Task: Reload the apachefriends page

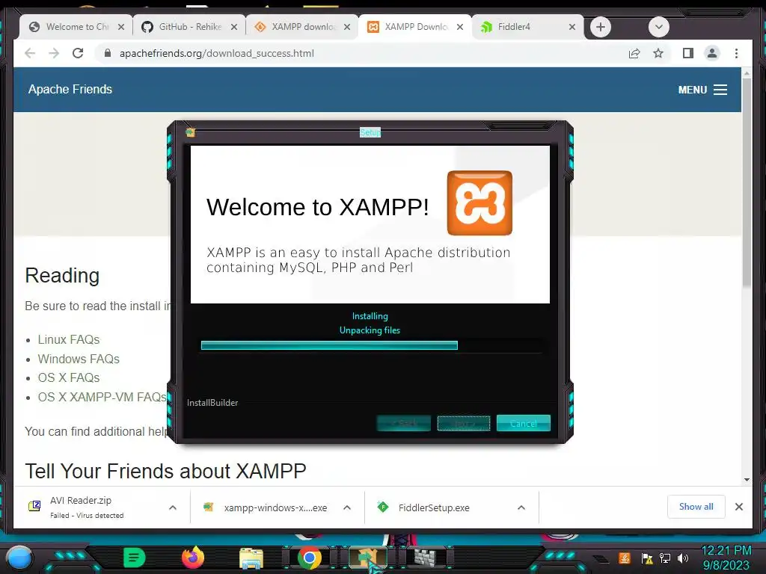Action: pos(78,53)
